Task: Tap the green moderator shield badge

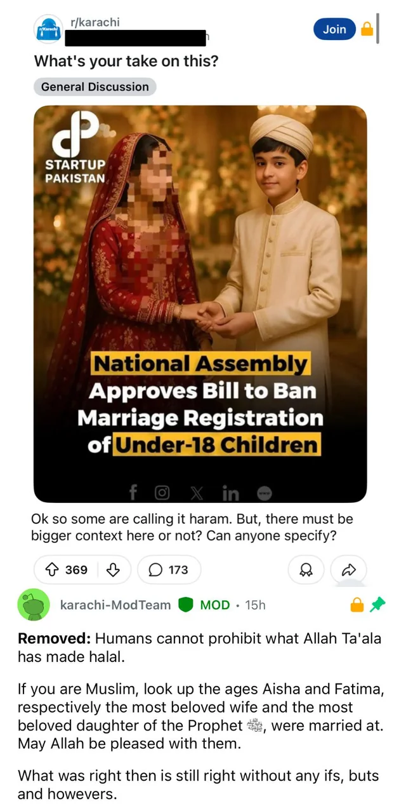Action: tap(185, 605)
